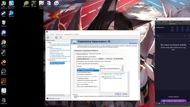Click Восстановить button beside program list
The height and width of the screenshot is (107, 190).
[x=118, y=59]
